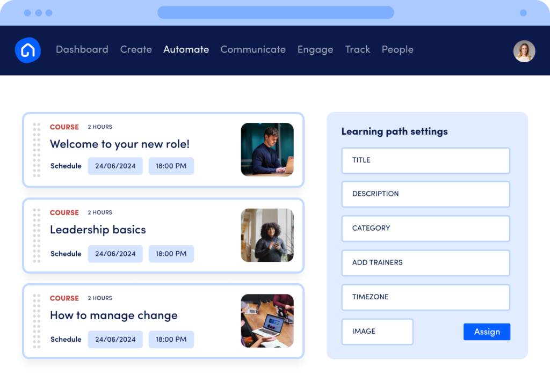Click drag handle on manage change card

[x=37, y=321]
